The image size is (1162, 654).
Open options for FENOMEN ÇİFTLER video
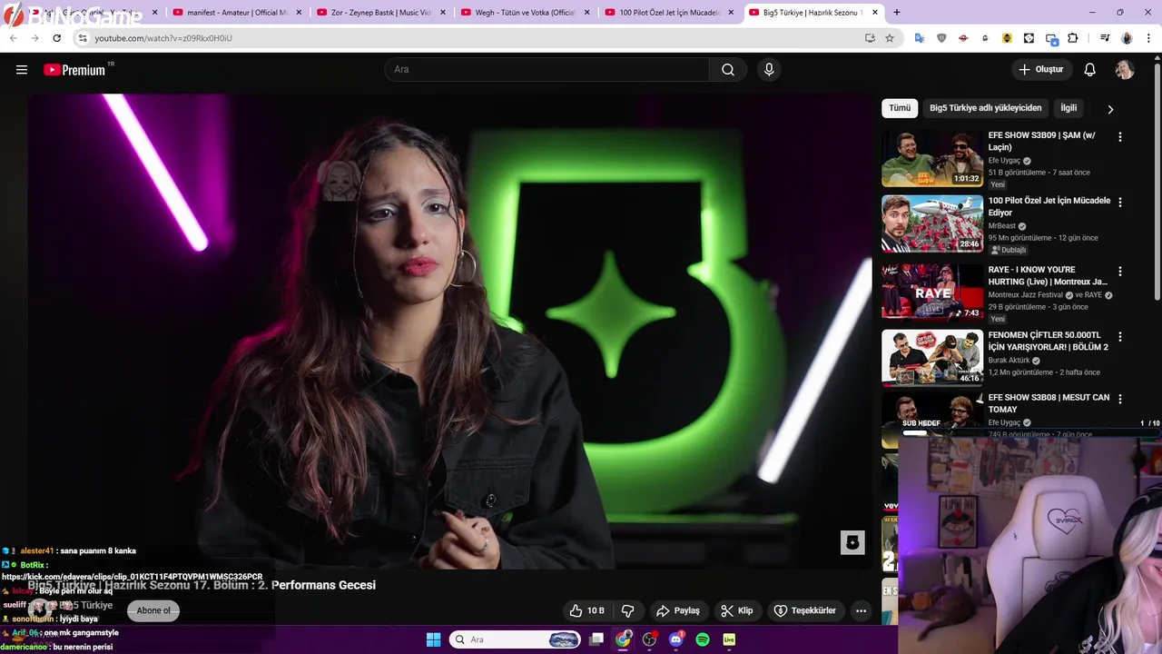[x=1119, y=336]
